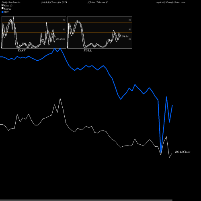
Task: Click the Slow D legend swatch
Action: click(x=2, y=5)
